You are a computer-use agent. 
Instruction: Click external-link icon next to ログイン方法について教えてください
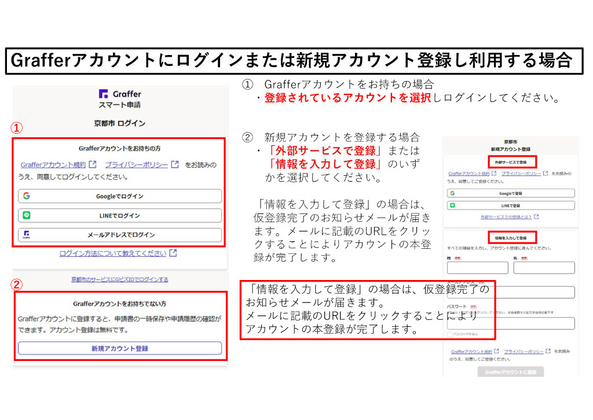tap(173, 253)
